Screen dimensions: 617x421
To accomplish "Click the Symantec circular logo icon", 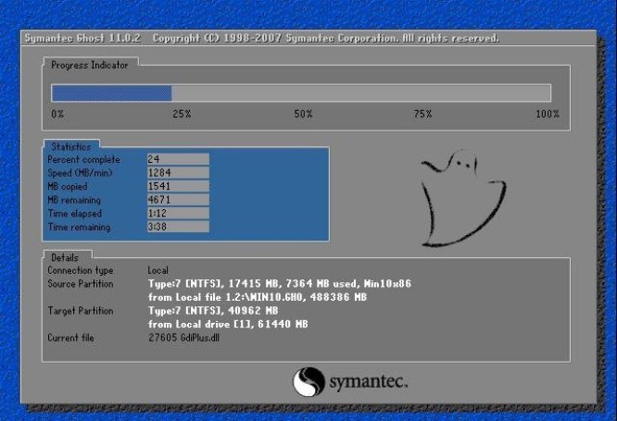I will pyautogui.click(x=307, y=381).
